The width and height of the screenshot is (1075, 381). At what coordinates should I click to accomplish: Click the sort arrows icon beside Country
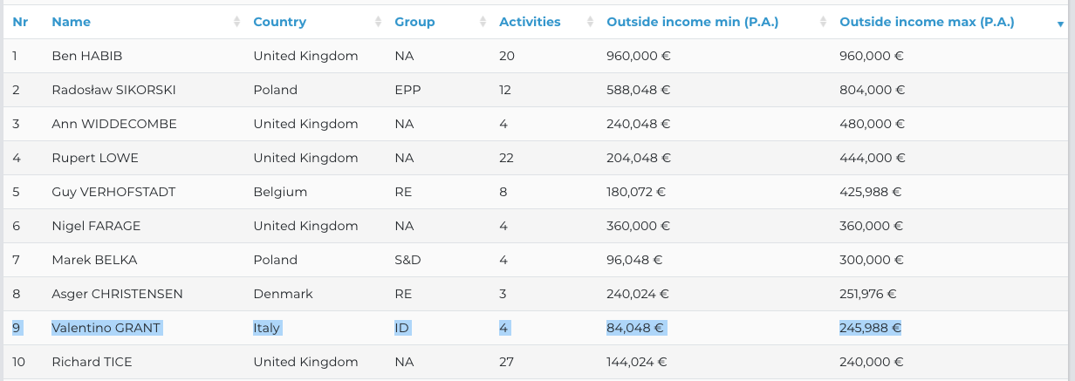378,22
